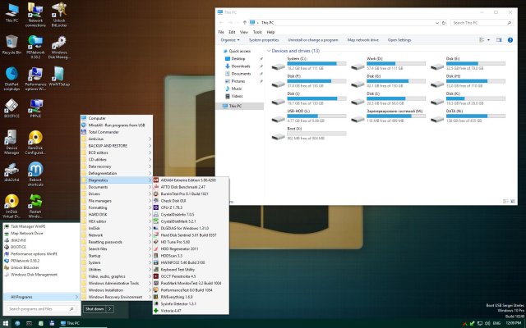
Task: Click the Search programs and files box
Action: coord(39,308)
